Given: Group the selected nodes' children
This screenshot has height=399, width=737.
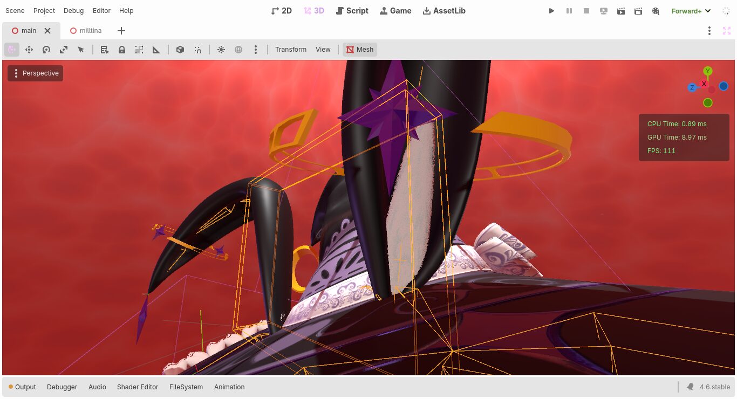Looking at the screenshot, I should [139, 50].
